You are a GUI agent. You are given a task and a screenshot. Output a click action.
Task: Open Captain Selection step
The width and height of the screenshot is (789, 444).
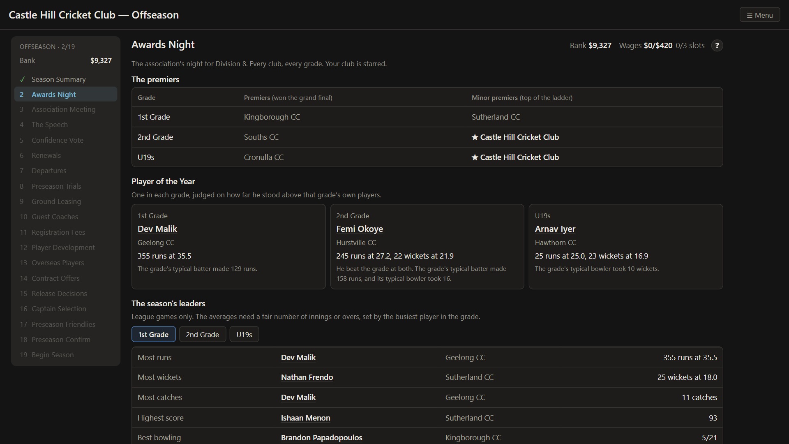(66, 309)
